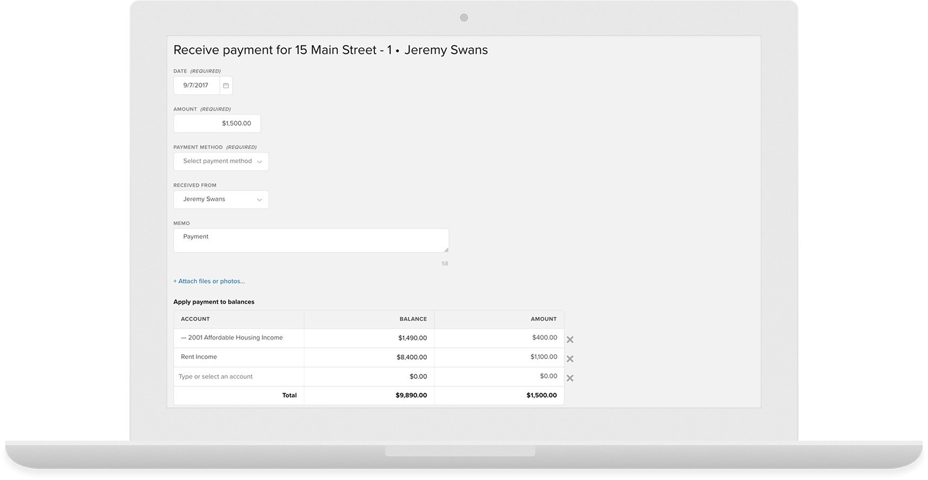The image size is (928, 480).
Task: Edit the $1,100.00 amount for Rent Income
Action: tap(499, 357)
